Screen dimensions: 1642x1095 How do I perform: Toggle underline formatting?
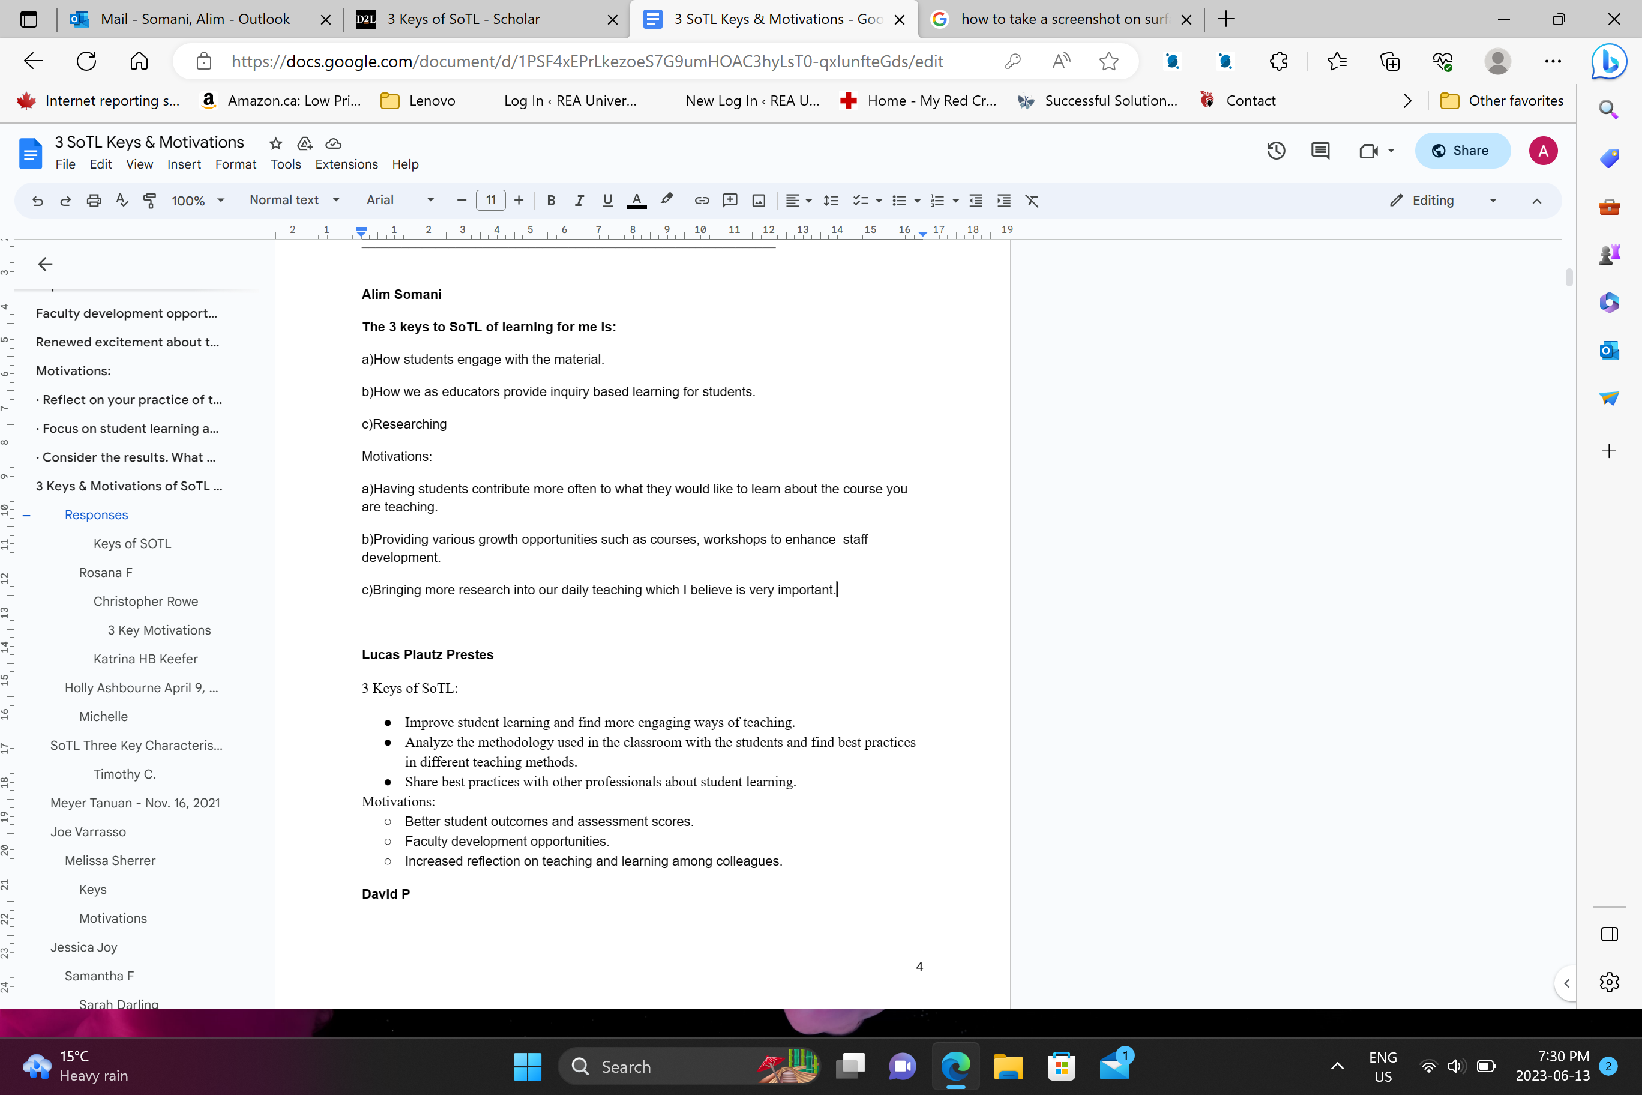click(x=607, y=201)
